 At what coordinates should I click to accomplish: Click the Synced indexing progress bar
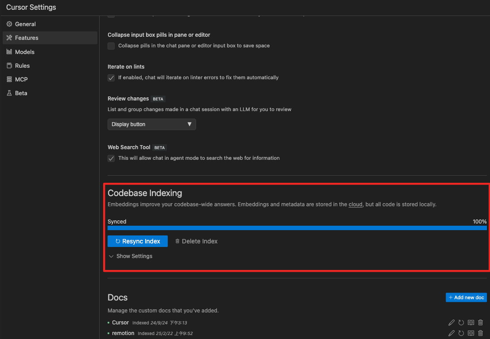pyautogui.click(x=297, y=228)
